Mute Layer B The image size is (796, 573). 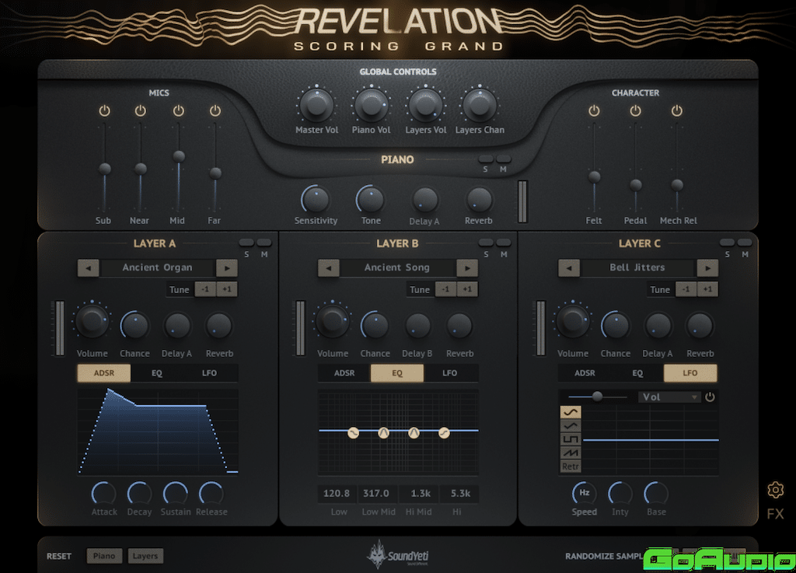click(x=504, y=243)
